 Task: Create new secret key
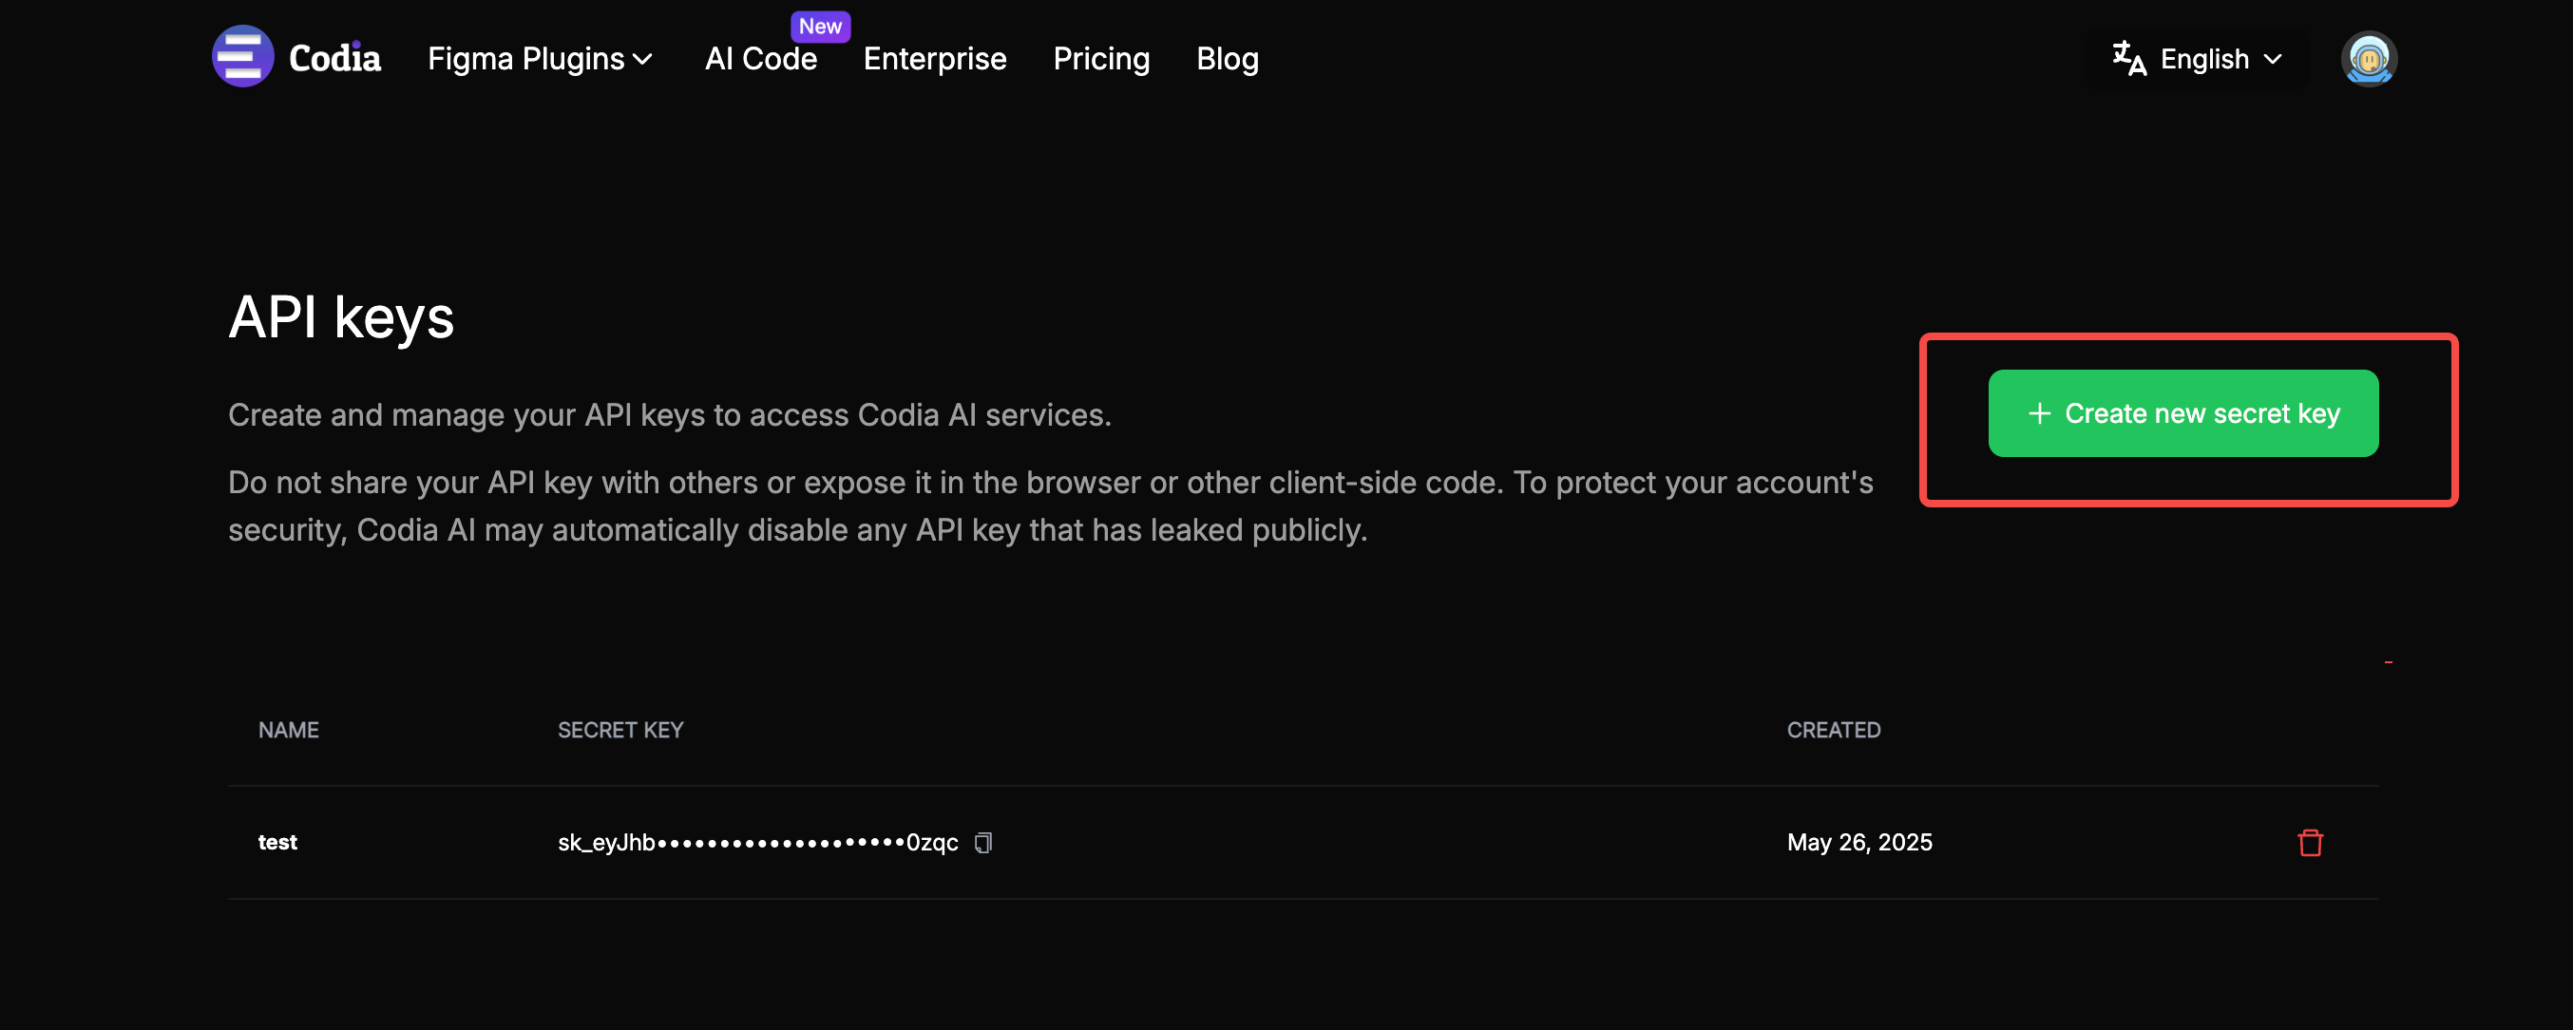click(x=2182, y=412)
